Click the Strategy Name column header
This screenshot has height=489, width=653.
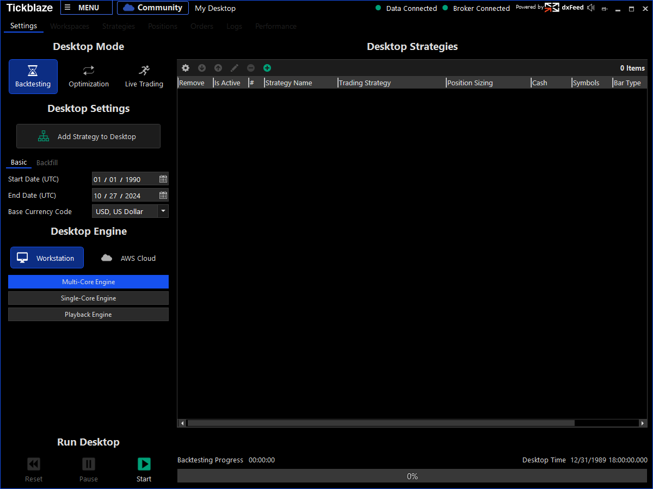[301, 83]
